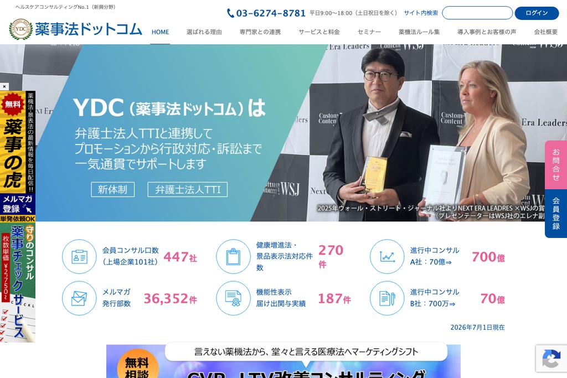Click the 無料相談 orange circle badge
This screenshot has width=567, height=378.
tap(137, 364)
